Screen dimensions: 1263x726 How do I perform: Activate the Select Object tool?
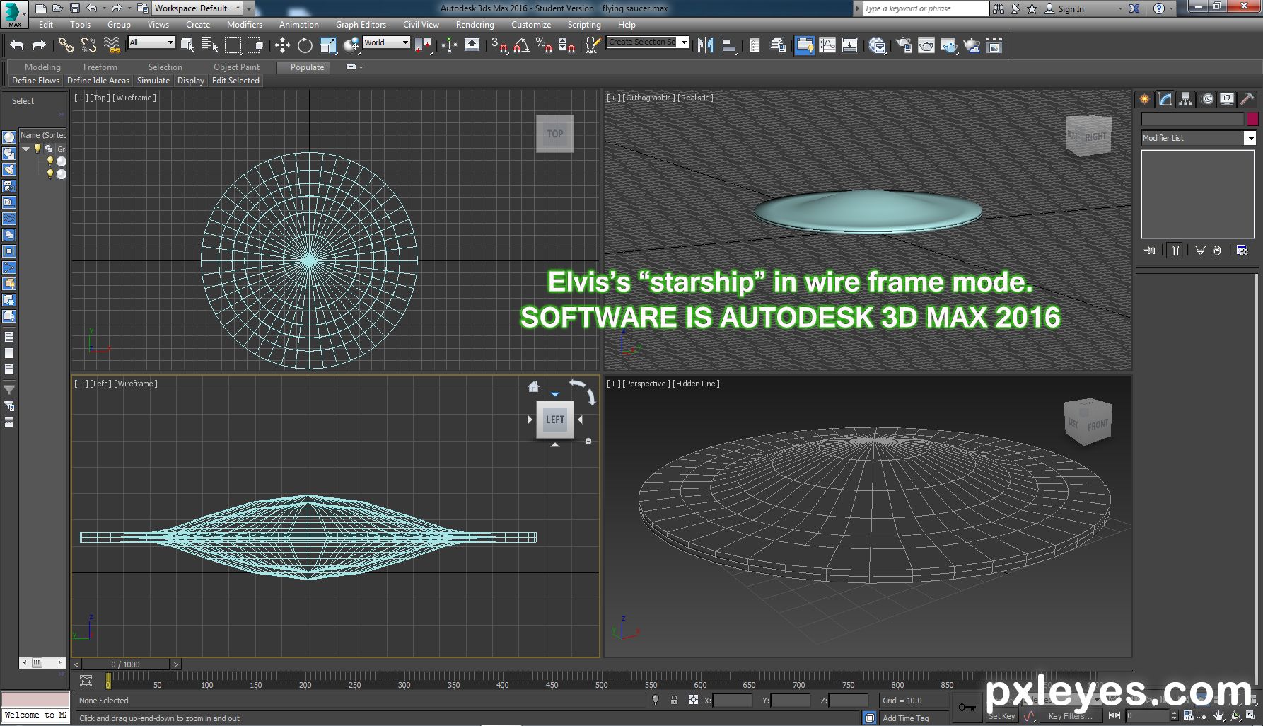187,45
